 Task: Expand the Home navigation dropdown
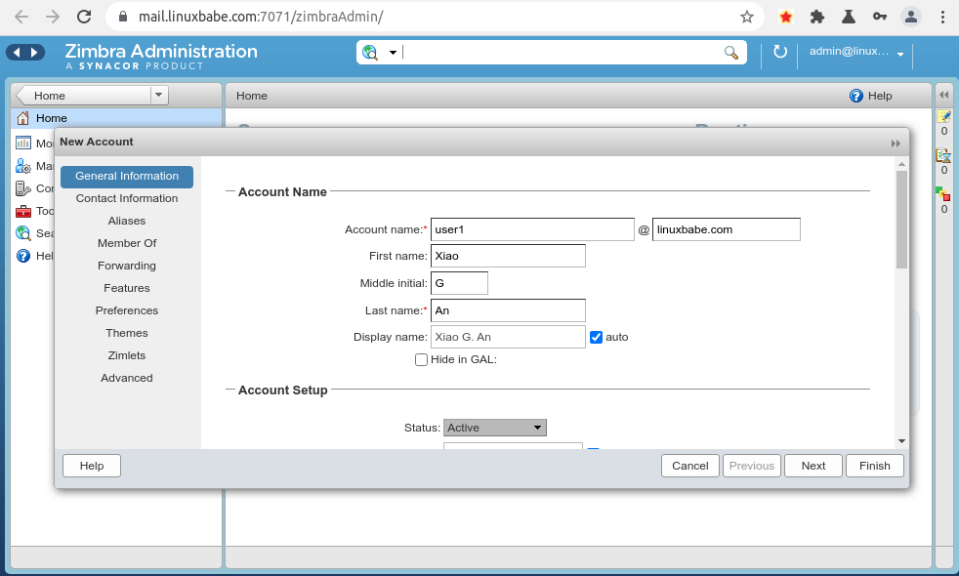point(158,95)
